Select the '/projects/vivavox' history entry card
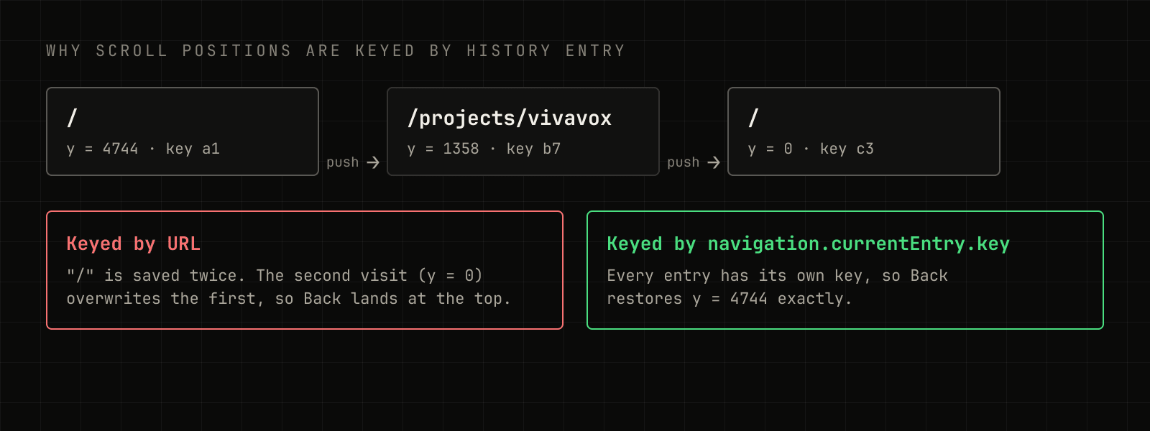Screen dimensions: 1150x431 pos(523,131)
